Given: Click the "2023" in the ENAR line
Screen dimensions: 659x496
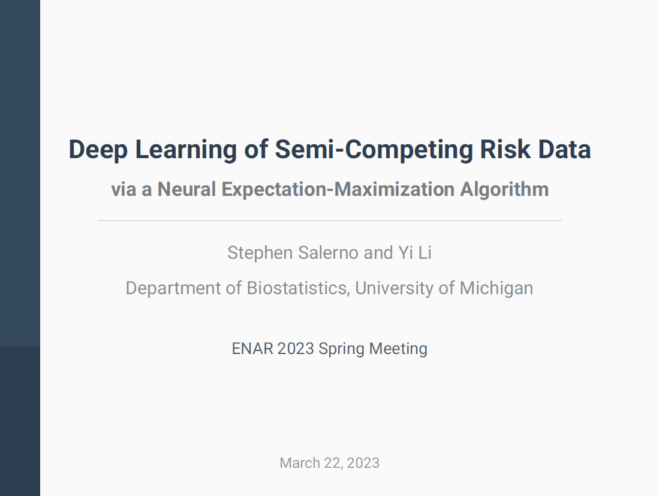Looking at the screenshot, I should click(x=296, y=349).
